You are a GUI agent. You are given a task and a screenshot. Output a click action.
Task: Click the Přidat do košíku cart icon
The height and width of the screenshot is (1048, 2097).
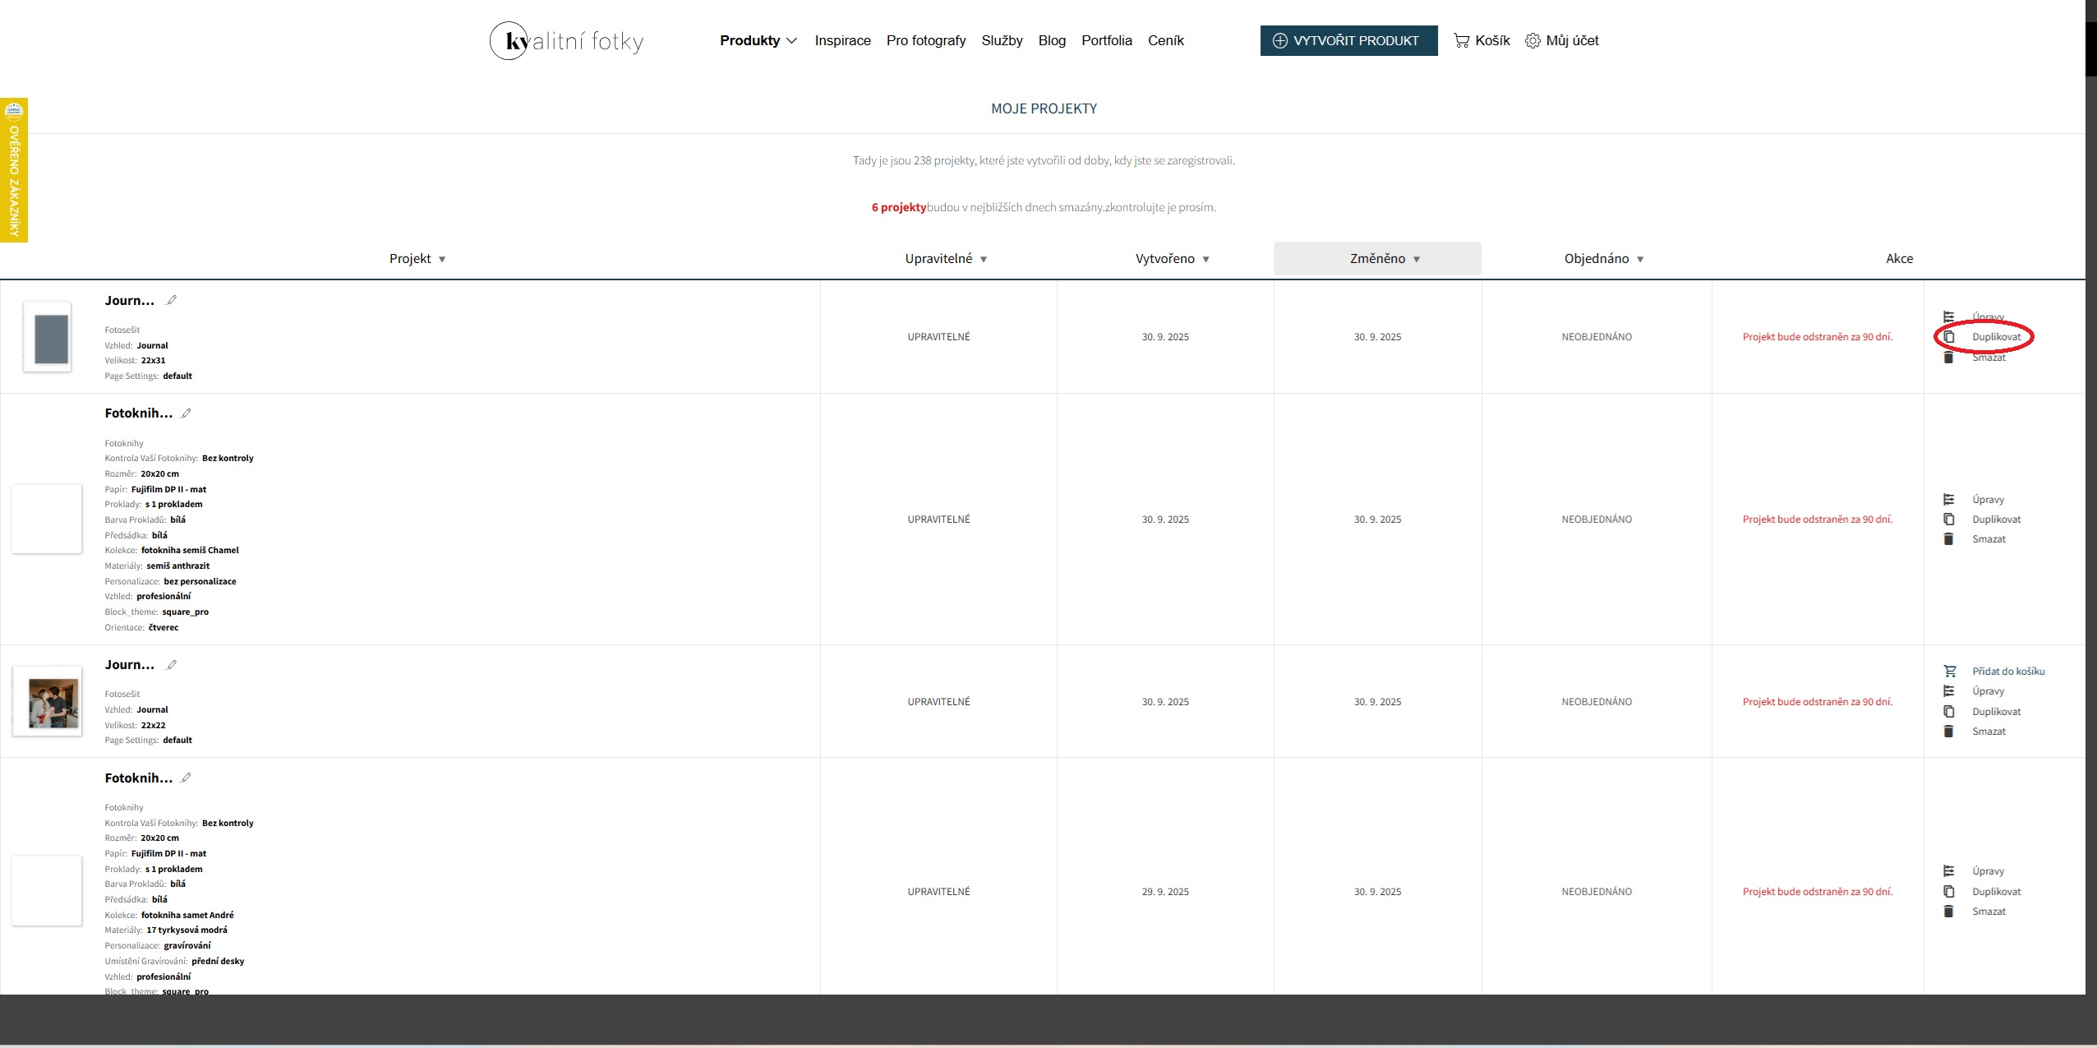pos(1949,672)
